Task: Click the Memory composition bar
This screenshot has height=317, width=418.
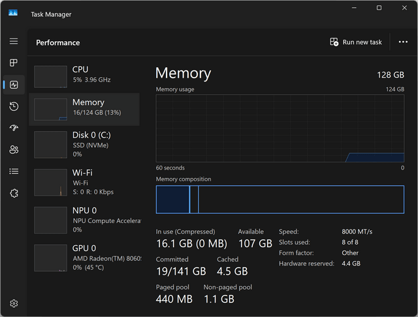Action: click(x=280, y=200)
